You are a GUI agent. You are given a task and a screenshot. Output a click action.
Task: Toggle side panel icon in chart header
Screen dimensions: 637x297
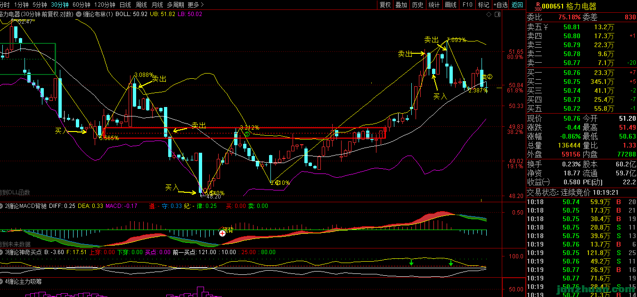498,15
